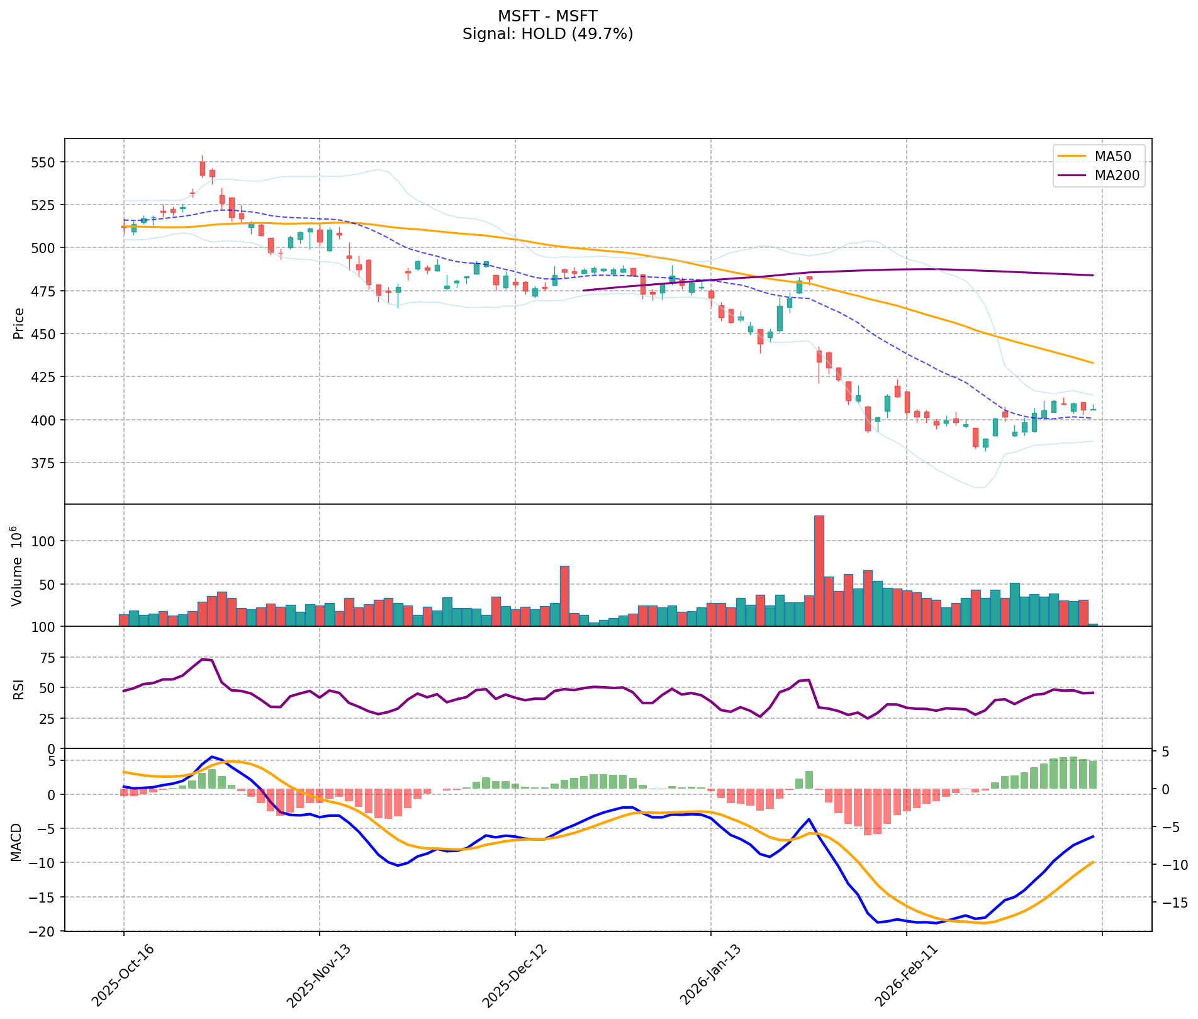This screenshot has height=1019, width=1198.
Task: Click the 550 price tick label
Action: click(44, 162)
